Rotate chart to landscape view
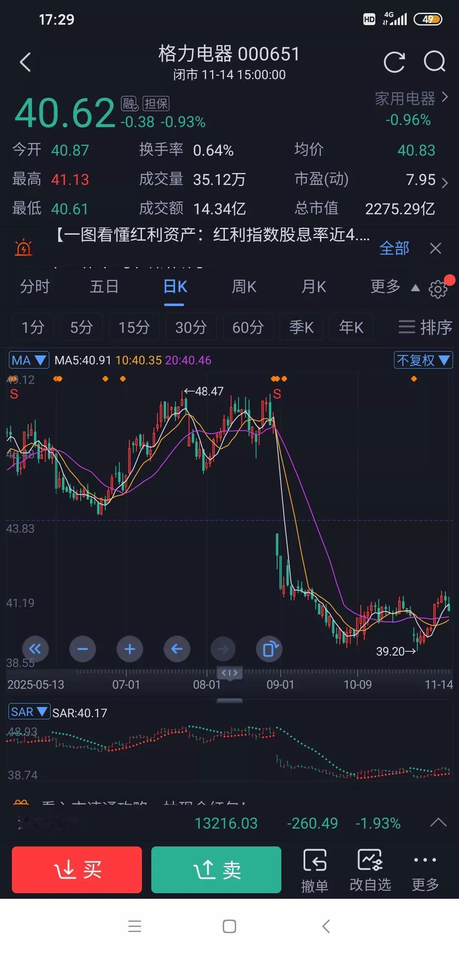This screenshot has width=459, height=954. click(269, 649)
